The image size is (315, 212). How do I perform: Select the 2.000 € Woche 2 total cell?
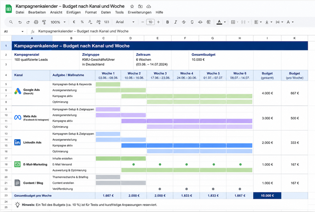pyautogui.click(x=134, y=196)
